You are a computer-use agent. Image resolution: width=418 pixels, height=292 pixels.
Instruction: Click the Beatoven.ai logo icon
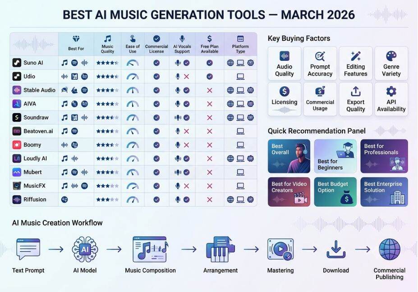17,131
